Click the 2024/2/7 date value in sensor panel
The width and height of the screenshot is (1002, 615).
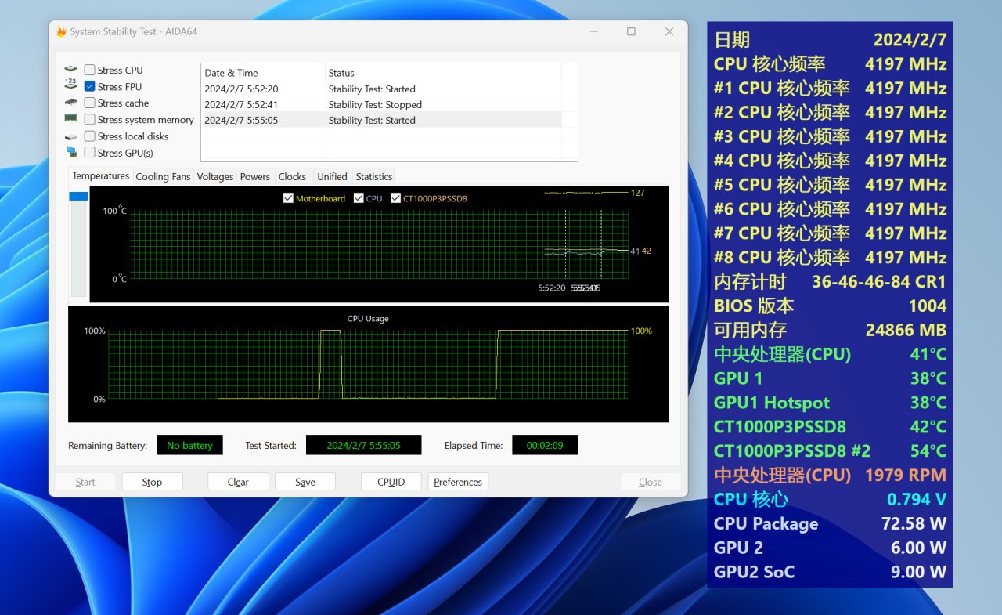(910, 40)
